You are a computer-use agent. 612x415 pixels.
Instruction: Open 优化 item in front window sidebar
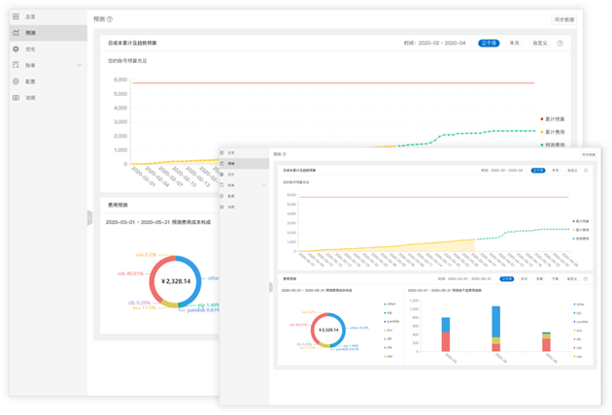(244, 175)
